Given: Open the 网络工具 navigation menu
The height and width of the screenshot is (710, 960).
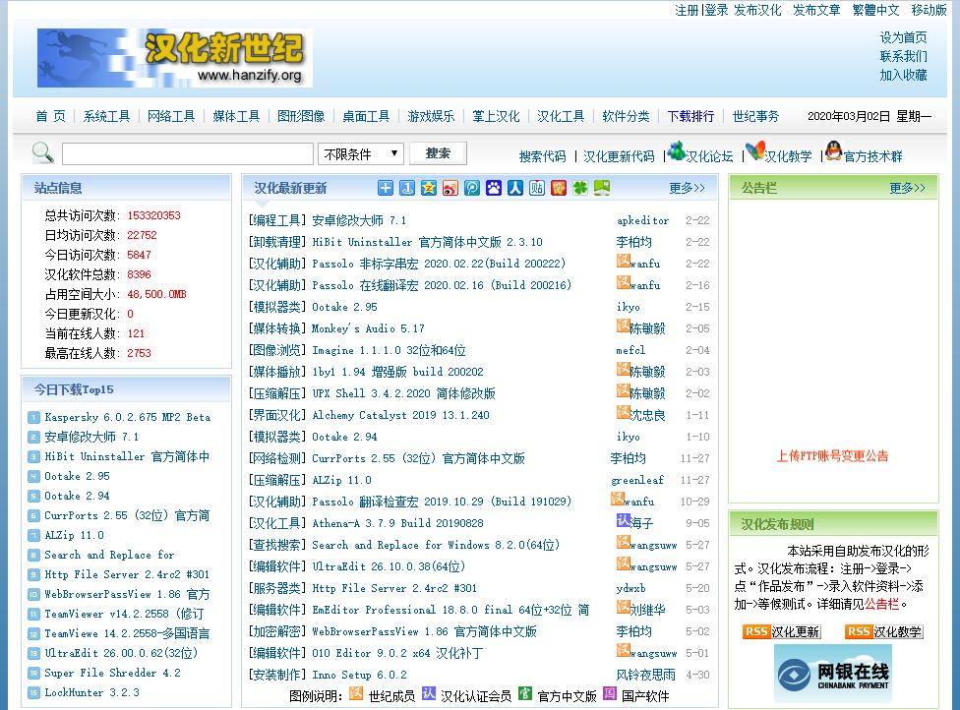Looking at the screenshot, I should (x=171, y=116).
